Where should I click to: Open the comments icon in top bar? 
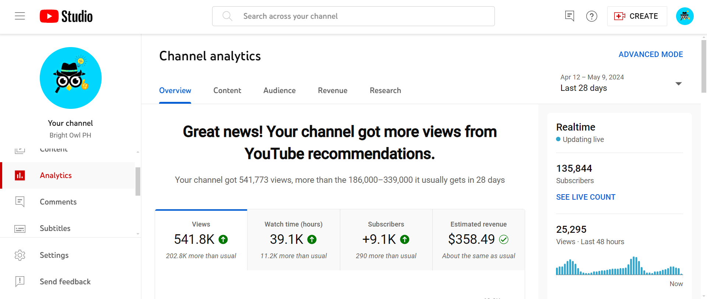coord(569,16)
